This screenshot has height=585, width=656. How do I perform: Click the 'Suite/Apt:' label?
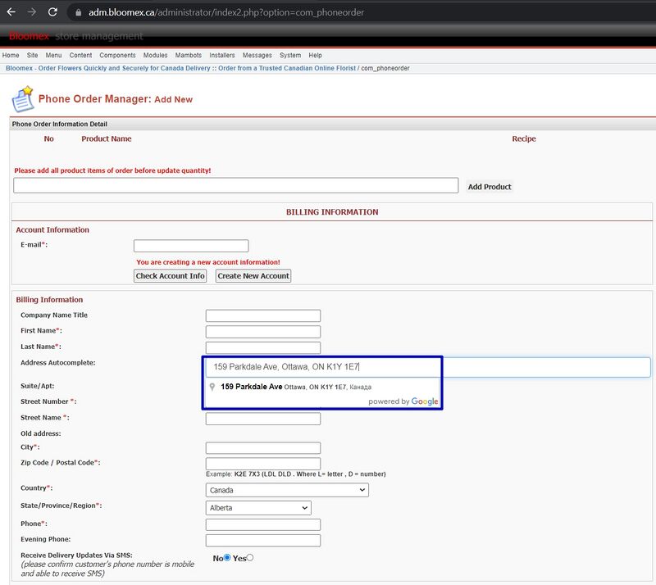(x=37, y=386)
